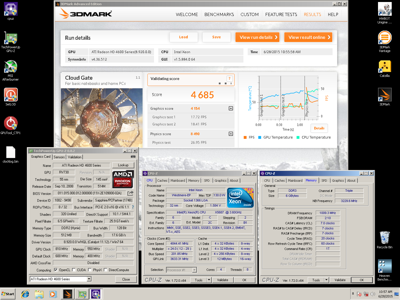Image resolution: width=400 pixels, height=300 pixels.
Task: Click the Lookup button in GPU-Z
Action: coord(123,165)
